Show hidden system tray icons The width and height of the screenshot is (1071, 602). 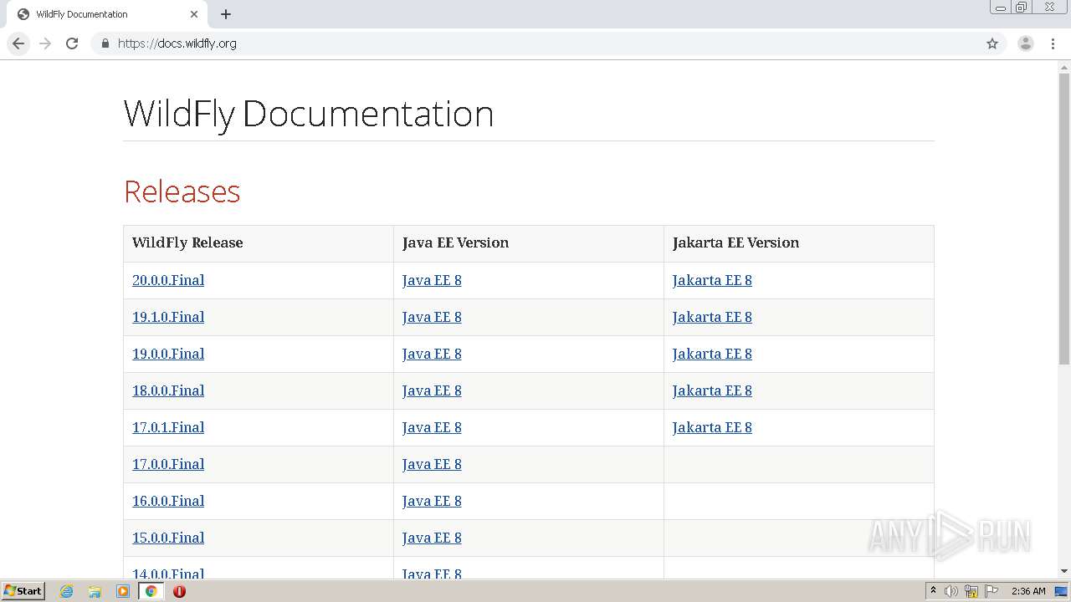tap(933, 590)
